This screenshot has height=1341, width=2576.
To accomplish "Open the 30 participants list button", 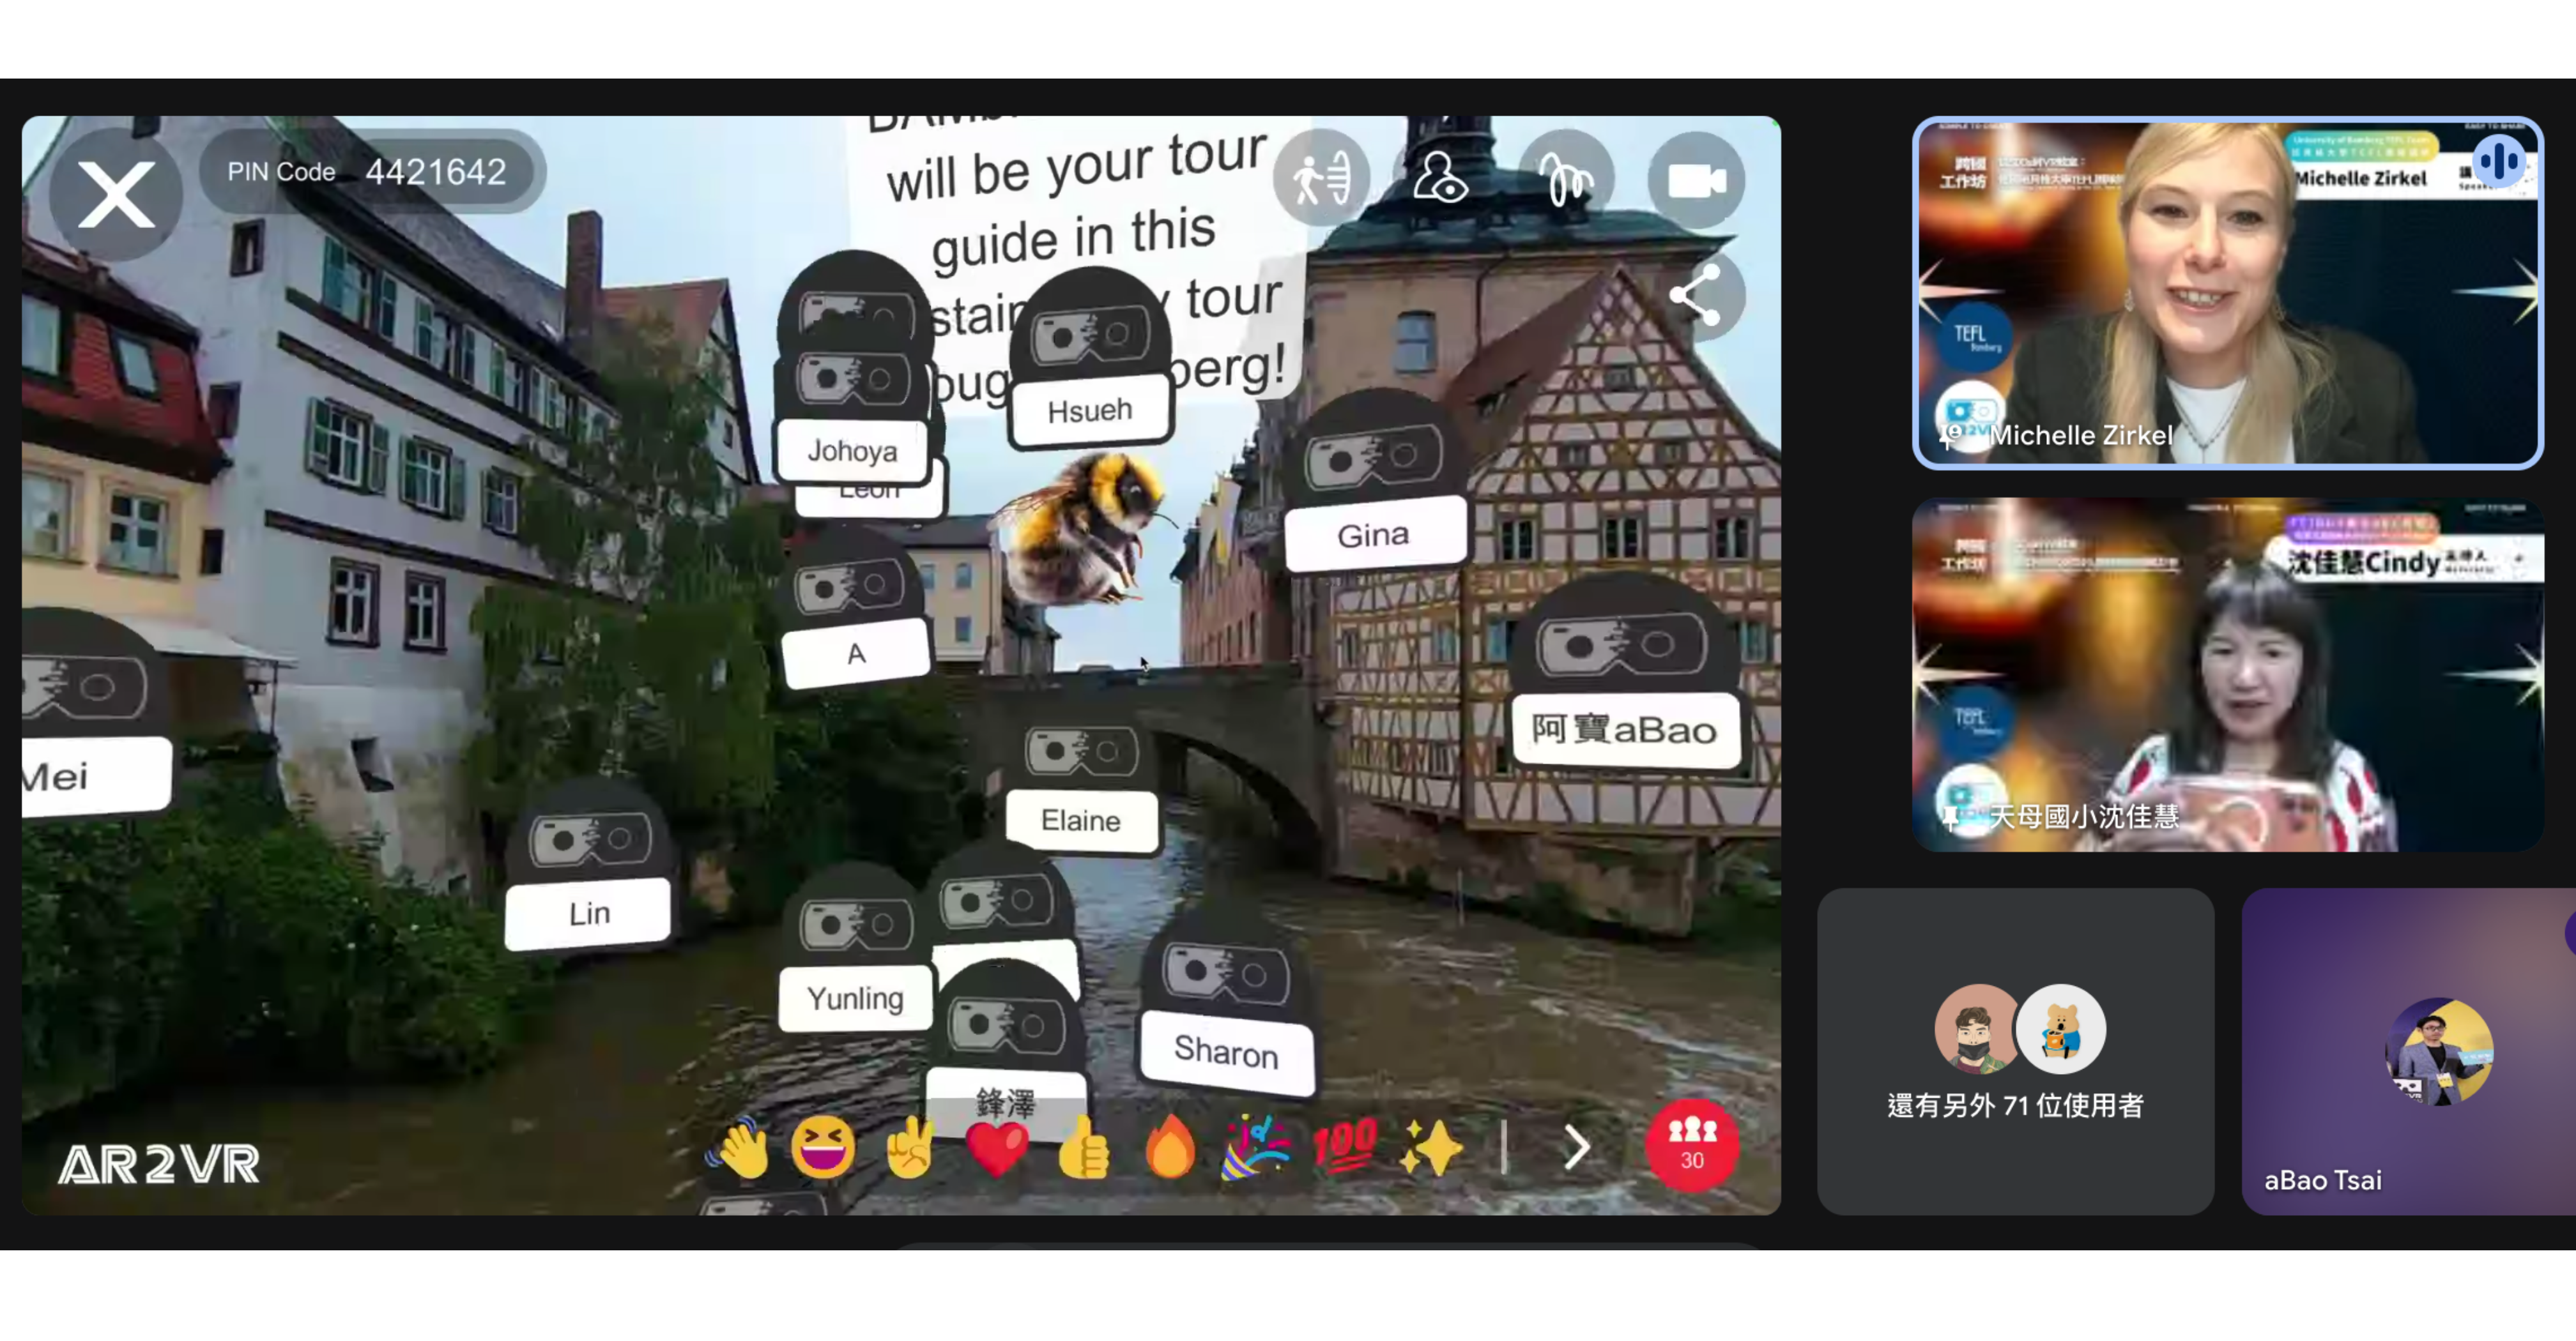I will click(x=1692, y=1145).
